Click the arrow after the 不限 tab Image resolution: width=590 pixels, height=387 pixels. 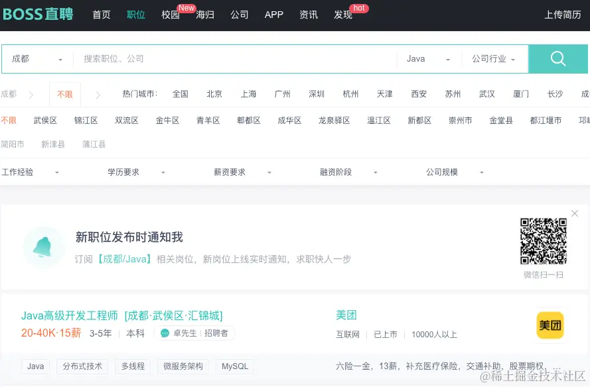pos(98,95)
